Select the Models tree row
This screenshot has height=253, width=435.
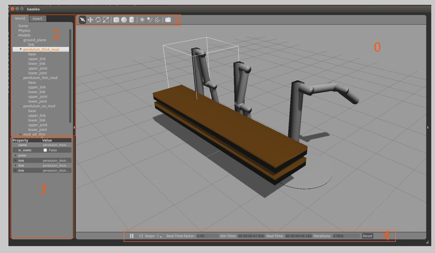point(24,35)
